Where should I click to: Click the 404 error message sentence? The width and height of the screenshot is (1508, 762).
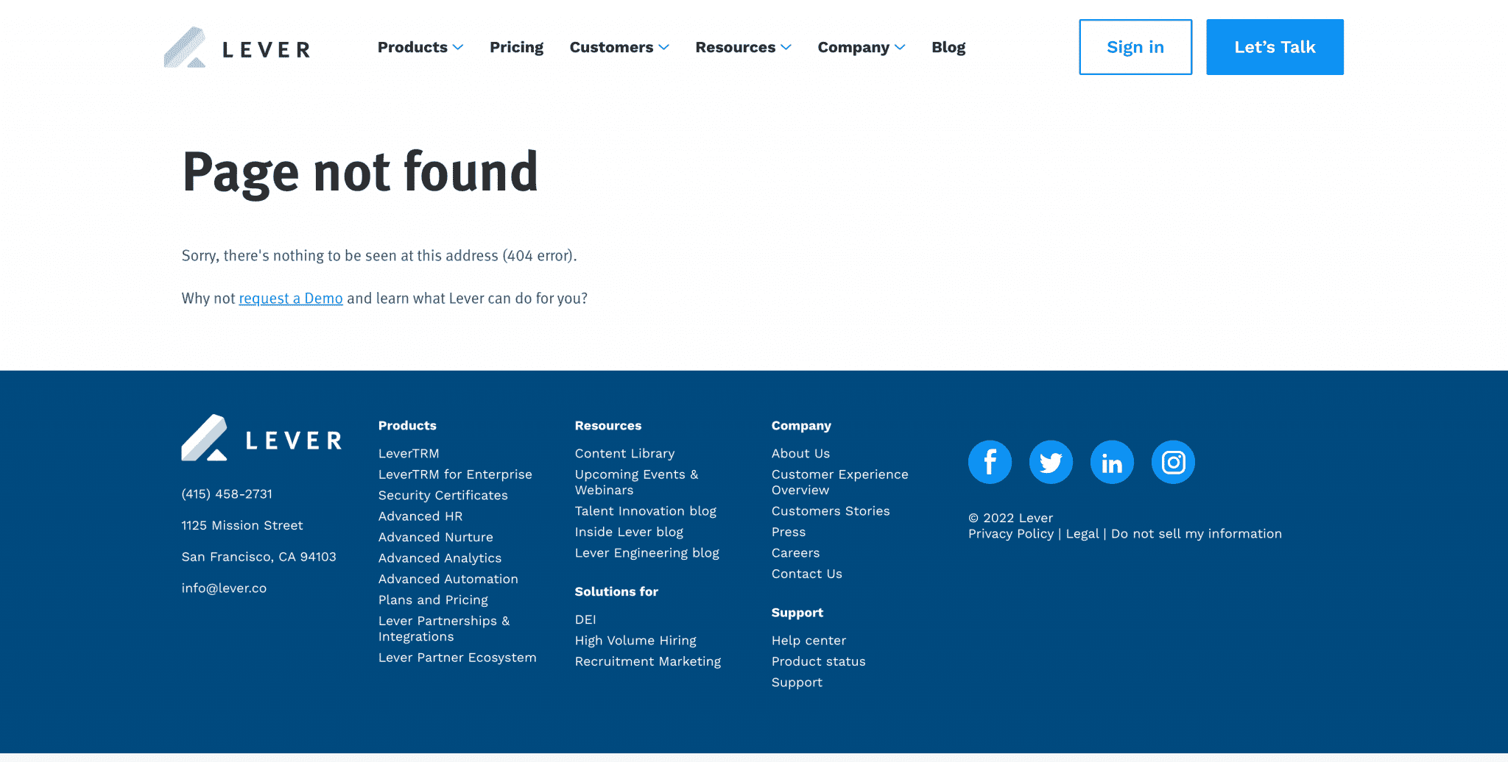[x=379, y=255]
